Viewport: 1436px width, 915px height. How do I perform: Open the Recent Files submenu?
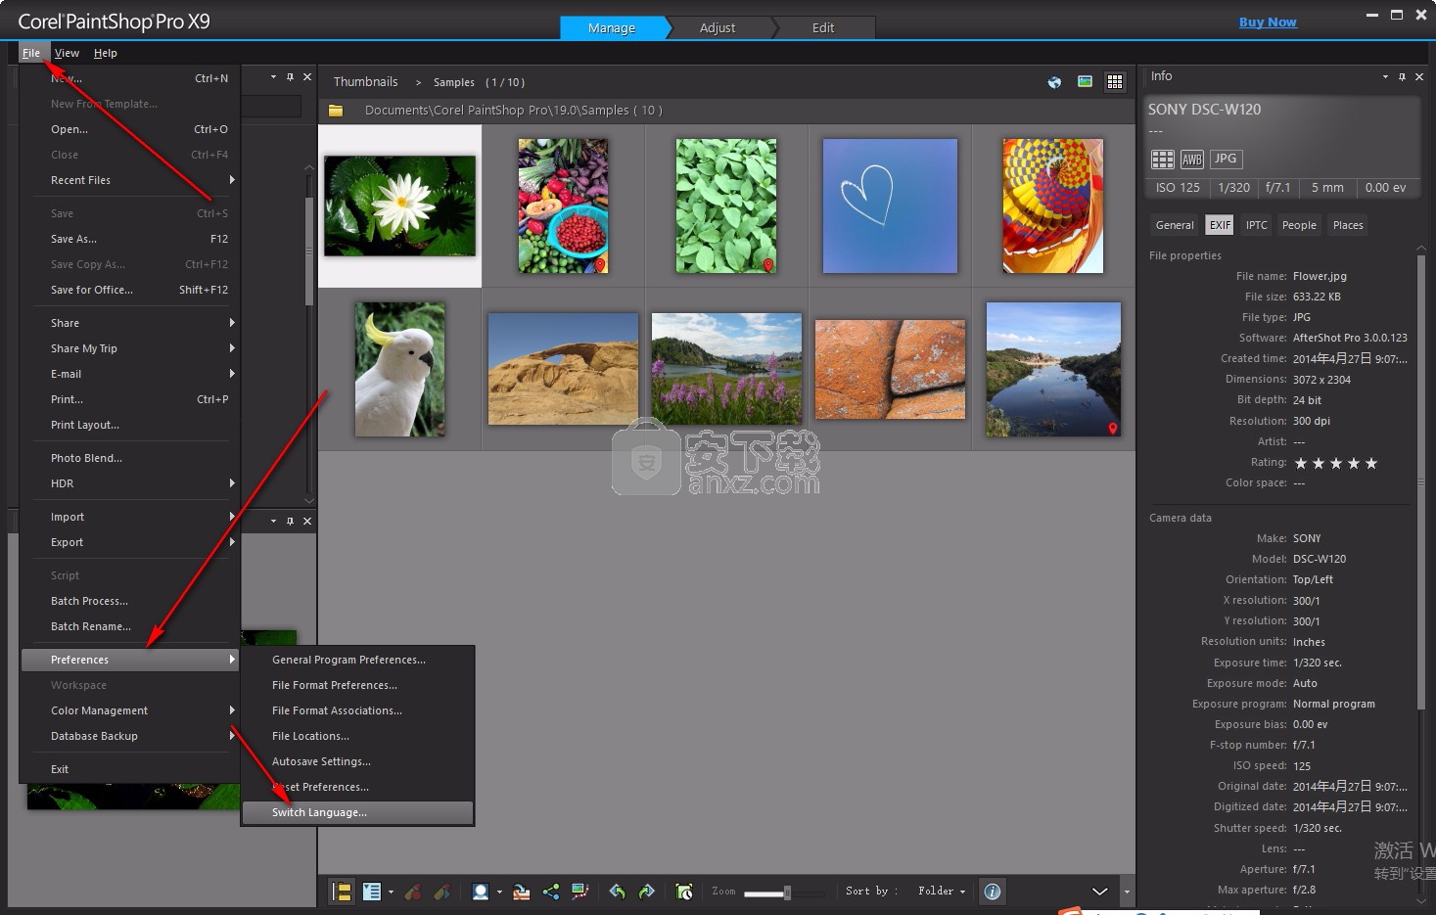pos(130,180)
